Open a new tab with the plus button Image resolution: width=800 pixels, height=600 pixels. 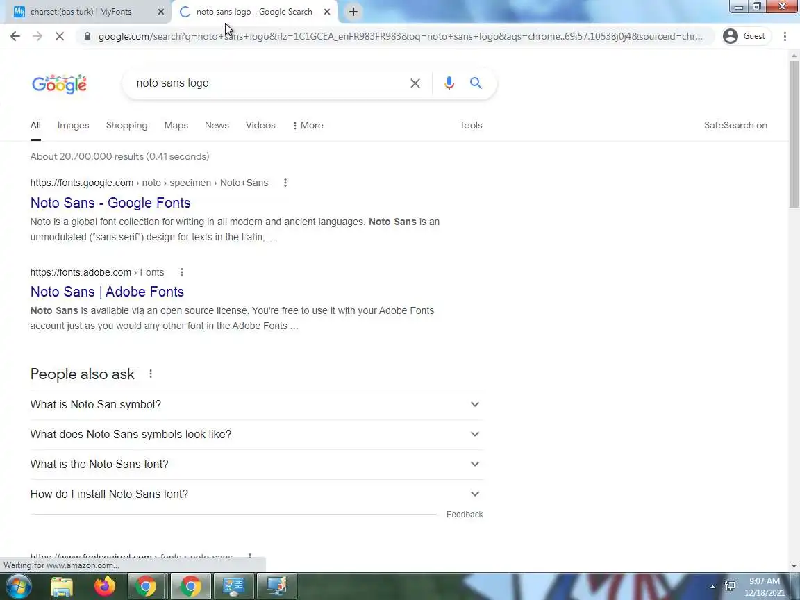pyautogui.click(x=353, y=12)
